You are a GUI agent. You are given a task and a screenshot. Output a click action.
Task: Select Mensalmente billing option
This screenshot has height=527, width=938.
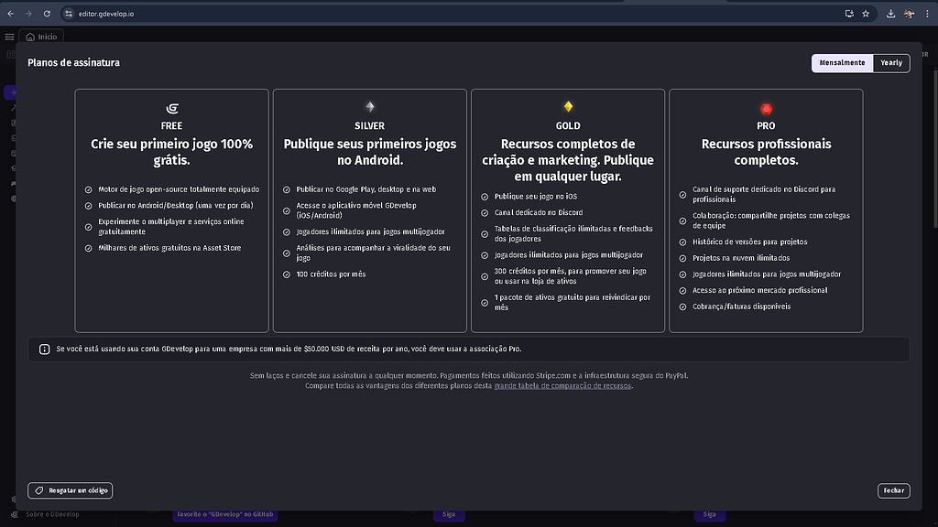pyautogui.click(x=841, y=62)
